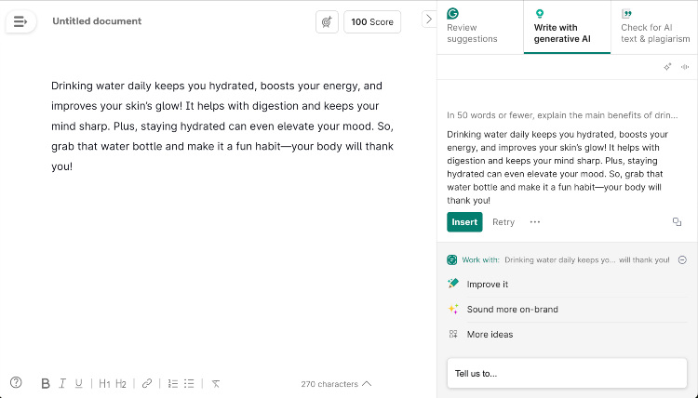Image resolution: width=698 pixels, height=398 pixels.
Task: Click the Grammarly G logo on Review suggestions
Action: click(x=452, y=13)
